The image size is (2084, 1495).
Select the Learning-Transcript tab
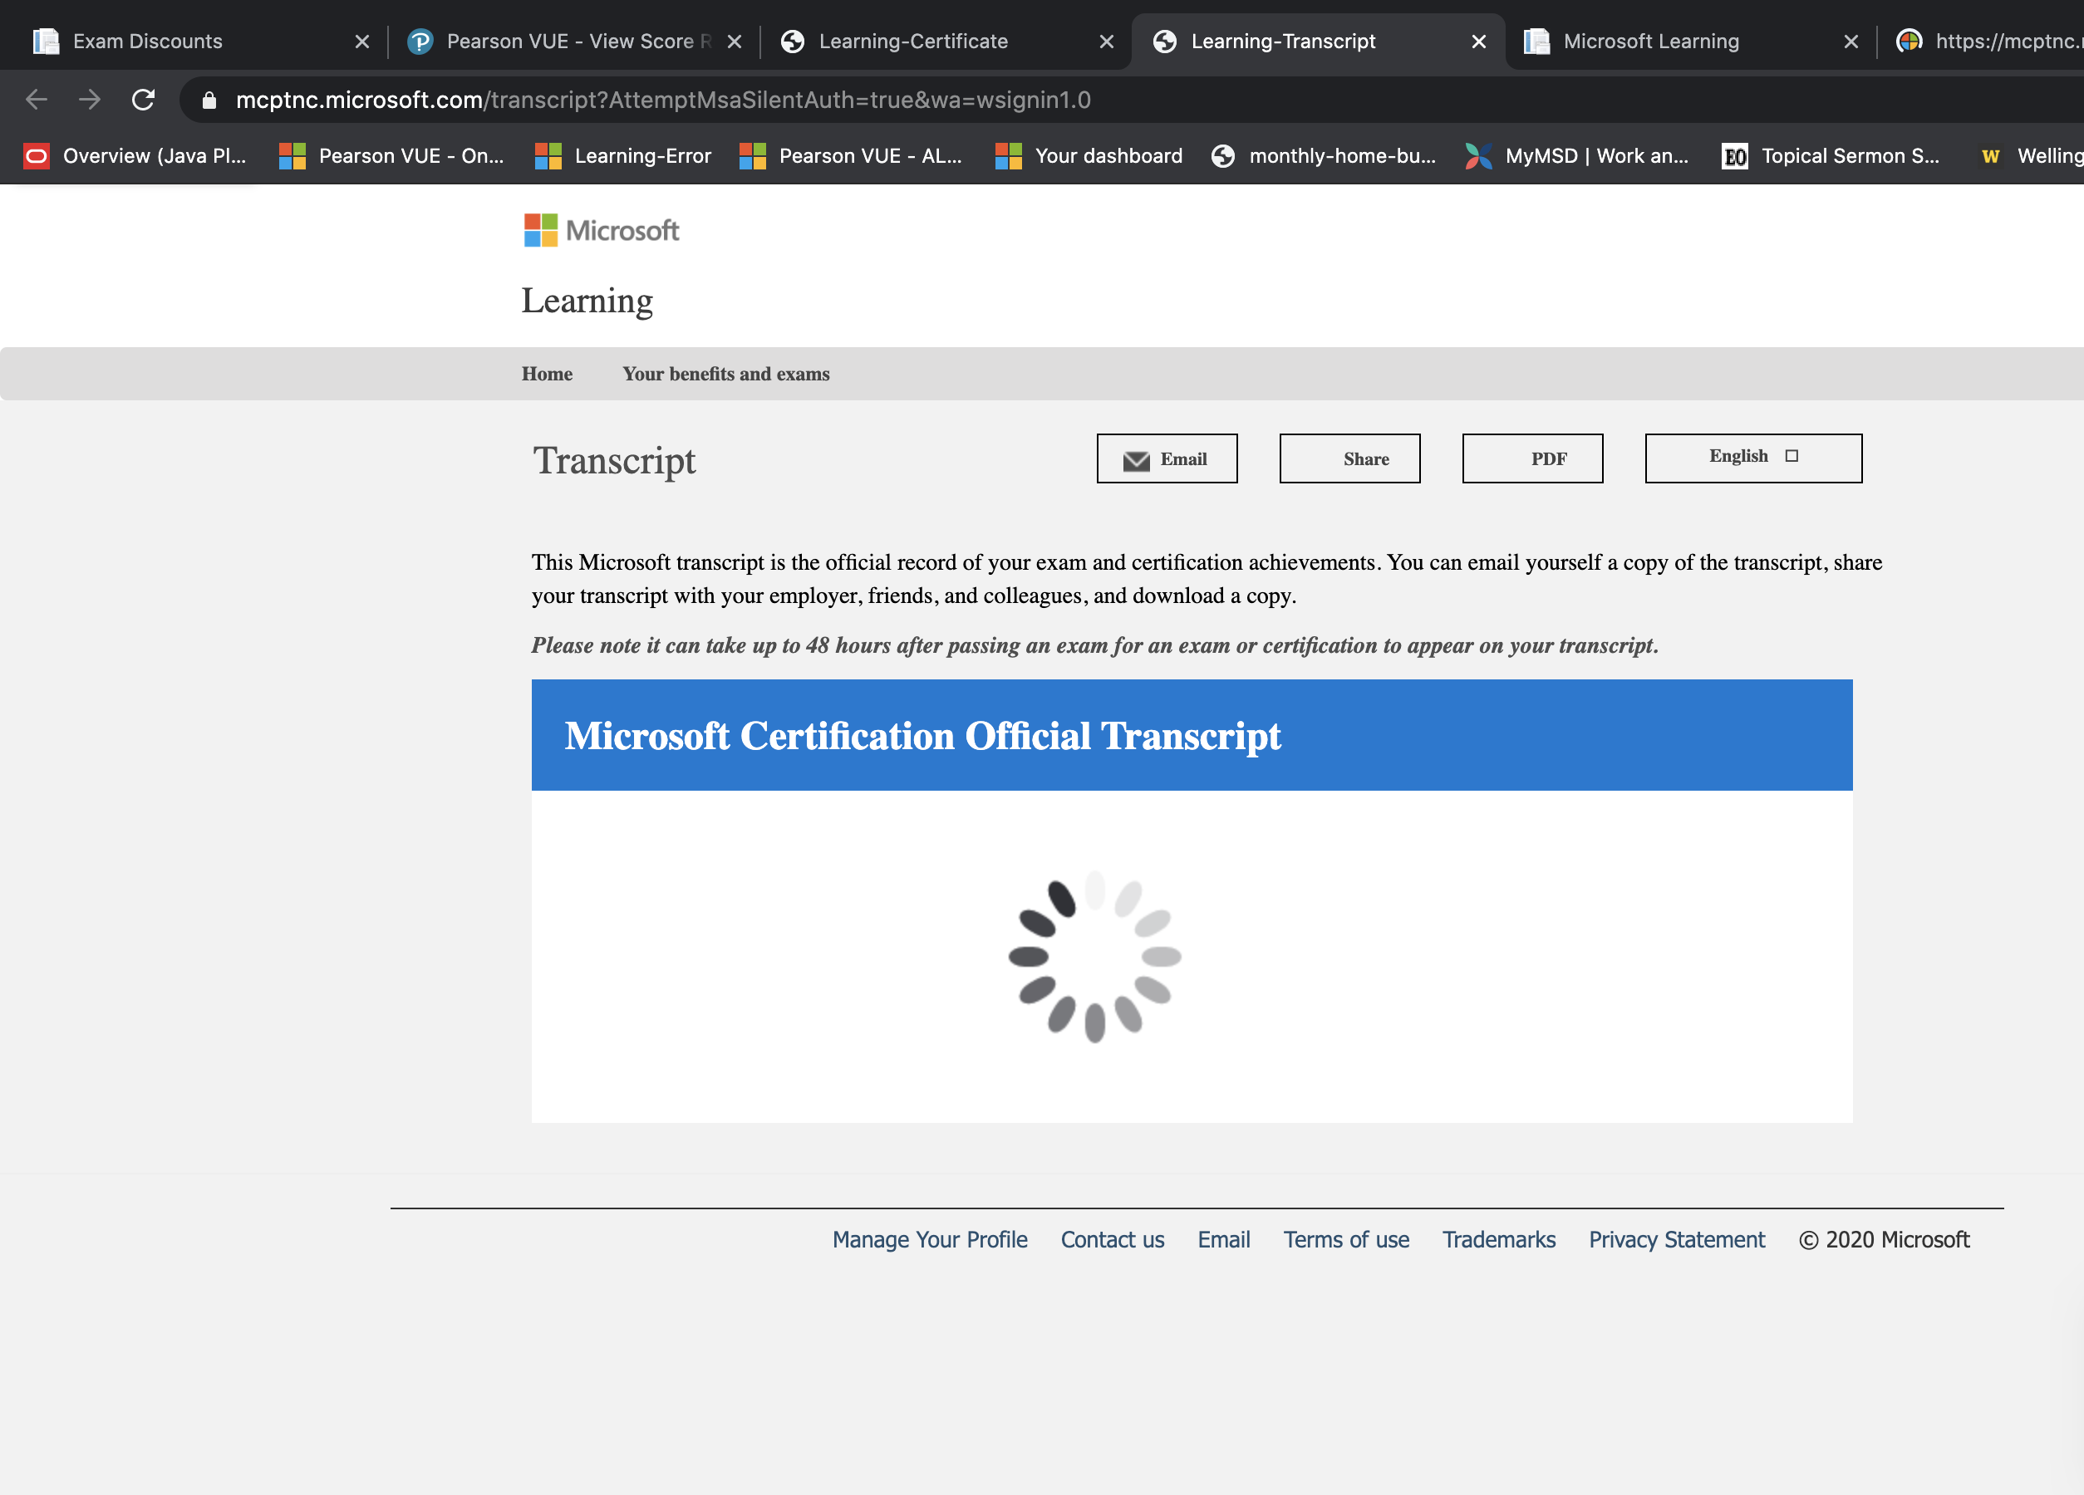tap(1318, 42)
